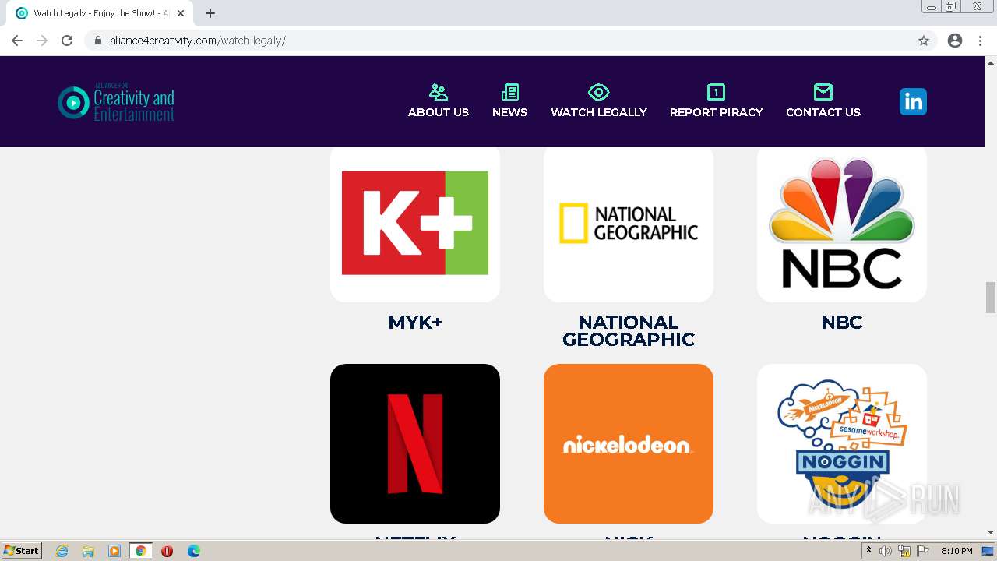Image resolution: width=997 pixels, height=561 pixels.
Task: Open Opera from the taskbar
Action: (167, 551)
